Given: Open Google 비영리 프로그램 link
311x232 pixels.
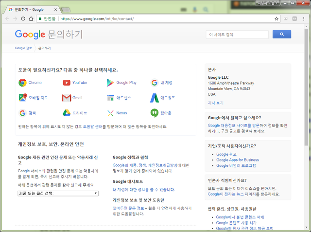Looking at the screenshot, I should coord(236,165).
